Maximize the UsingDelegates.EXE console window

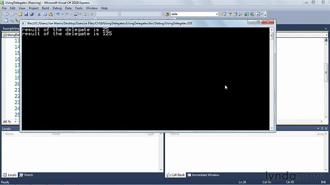[258, 22]
